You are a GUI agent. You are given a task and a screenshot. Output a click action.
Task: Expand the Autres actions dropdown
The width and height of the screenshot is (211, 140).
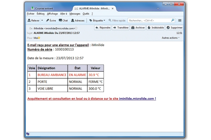171,38
